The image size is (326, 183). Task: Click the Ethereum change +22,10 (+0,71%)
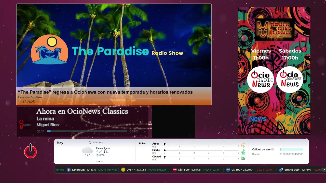(x=107, y=170)
